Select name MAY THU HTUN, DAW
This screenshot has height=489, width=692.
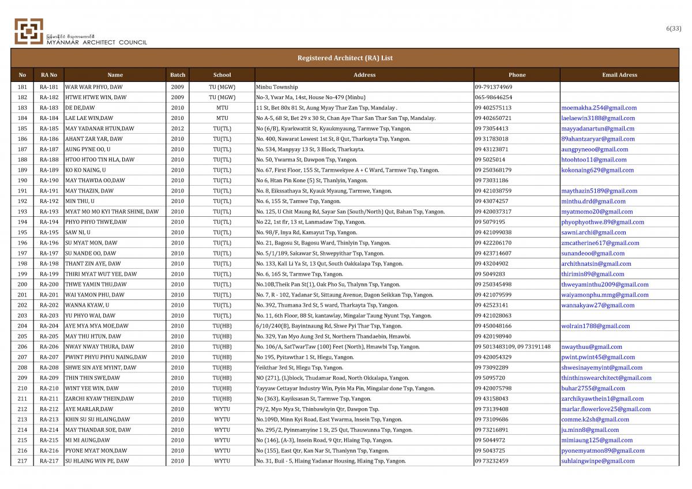tap(93, 336)
